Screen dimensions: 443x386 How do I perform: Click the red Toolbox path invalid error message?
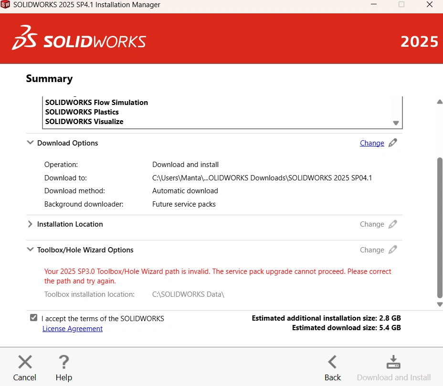click(218, 276)
